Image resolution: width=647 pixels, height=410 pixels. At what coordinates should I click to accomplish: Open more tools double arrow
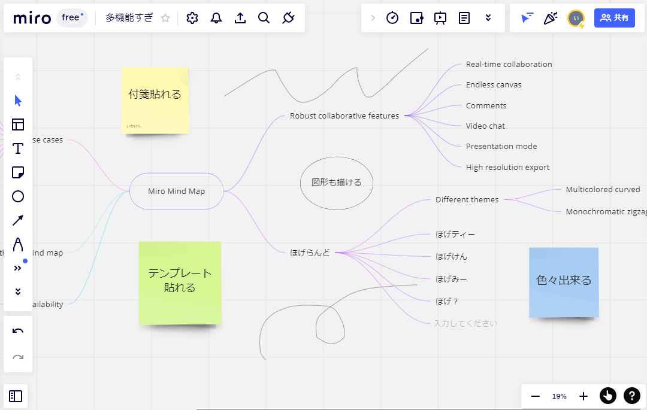18,268
